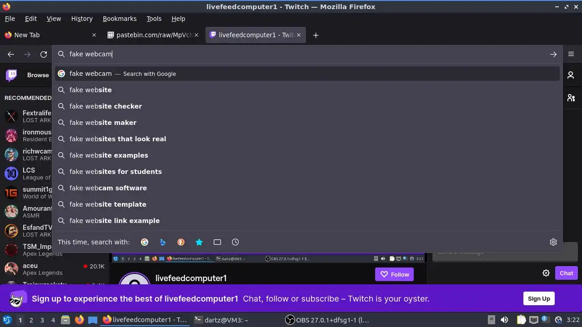582x327 pixels.
Task: Open search settings gear in the dropdown
Action: tap(553, 242)
